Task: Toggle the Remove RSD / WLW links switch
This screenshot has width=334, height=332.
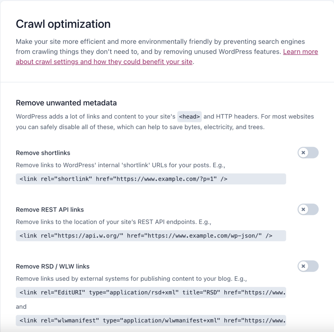Action: [308, 266]
